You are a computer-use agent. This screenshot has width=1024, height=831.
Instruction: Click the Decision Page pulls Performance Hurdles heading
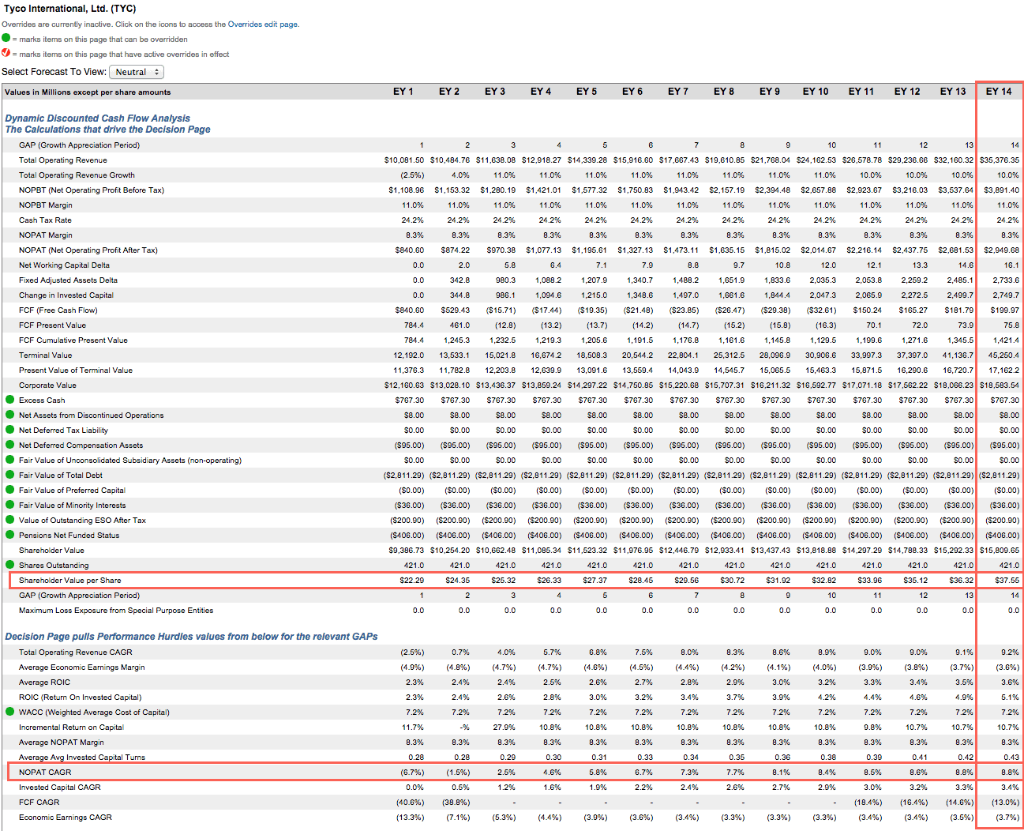[x=191, y=637]
